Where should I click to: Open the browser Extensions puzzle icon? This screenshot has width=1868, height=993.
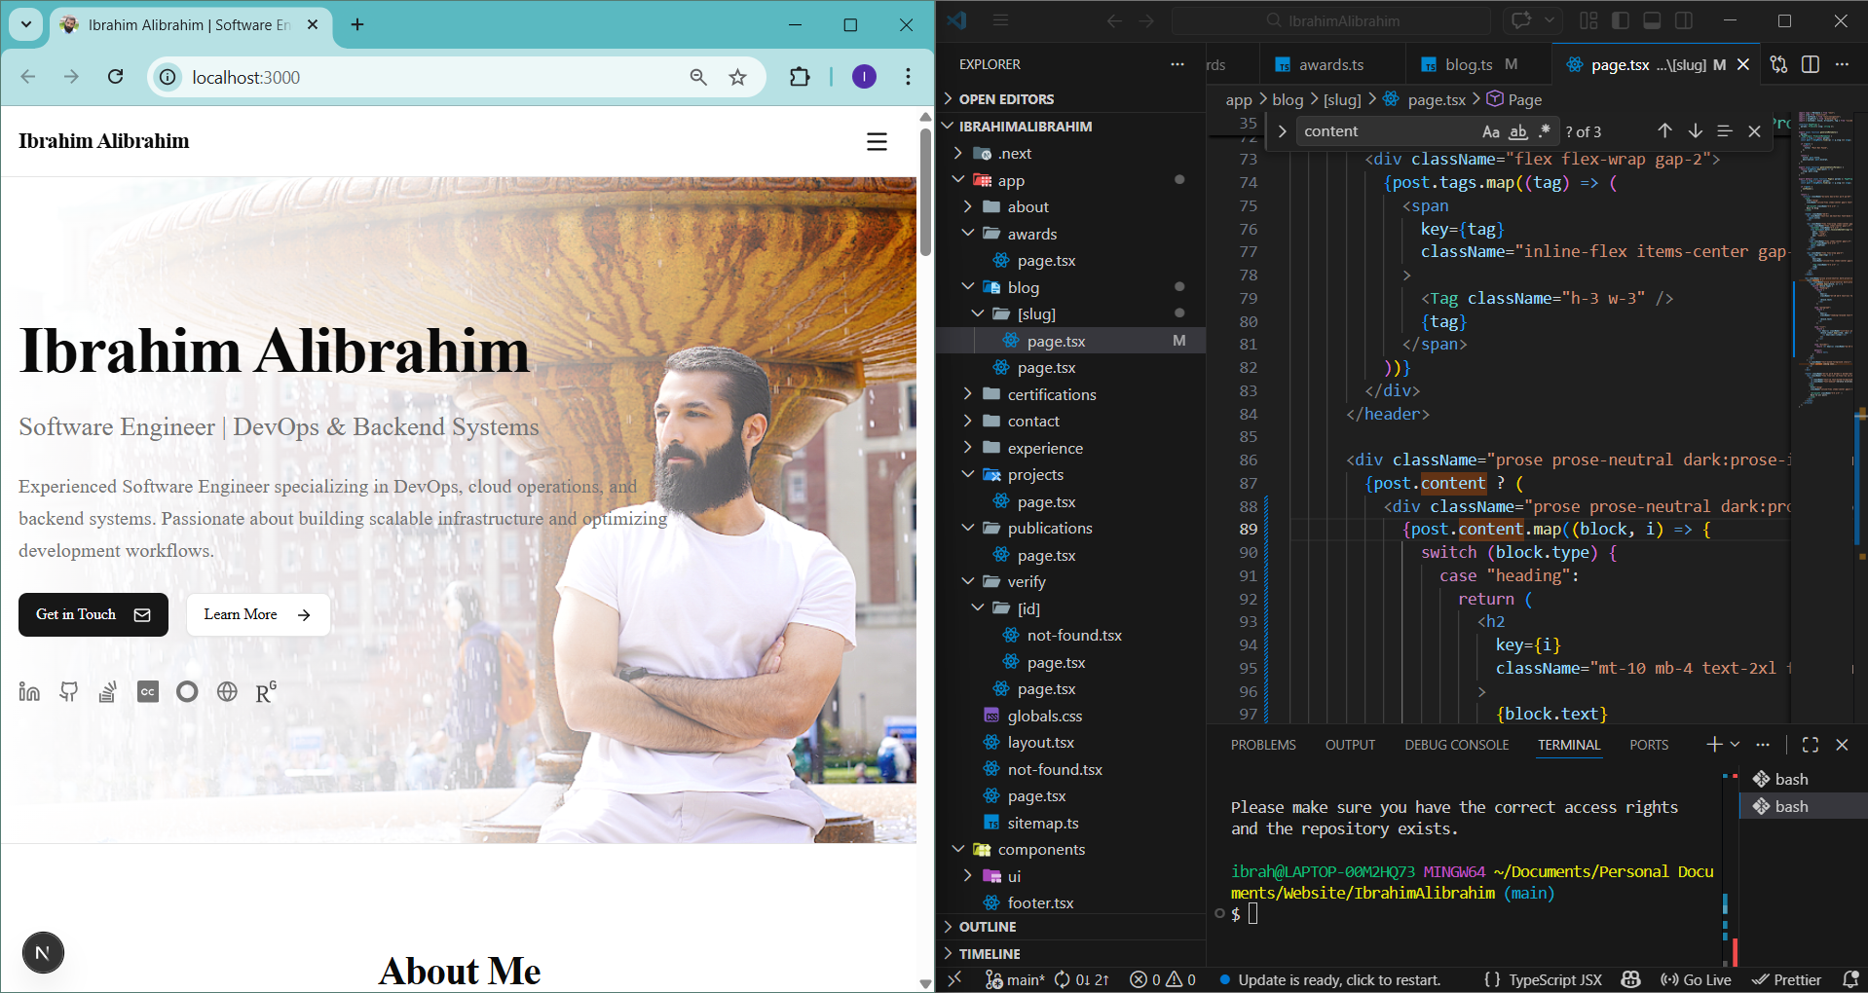pyautogui.click(x=800, y=77)
